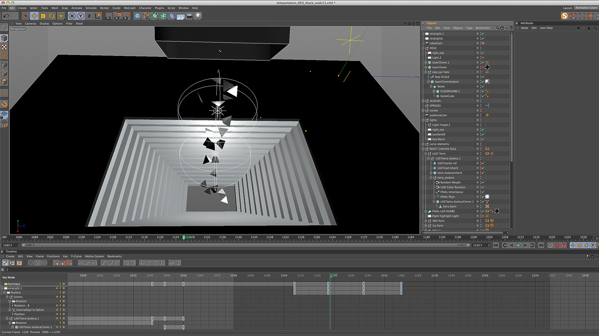Click the Render View clapperboard icon

coord(108,16)
